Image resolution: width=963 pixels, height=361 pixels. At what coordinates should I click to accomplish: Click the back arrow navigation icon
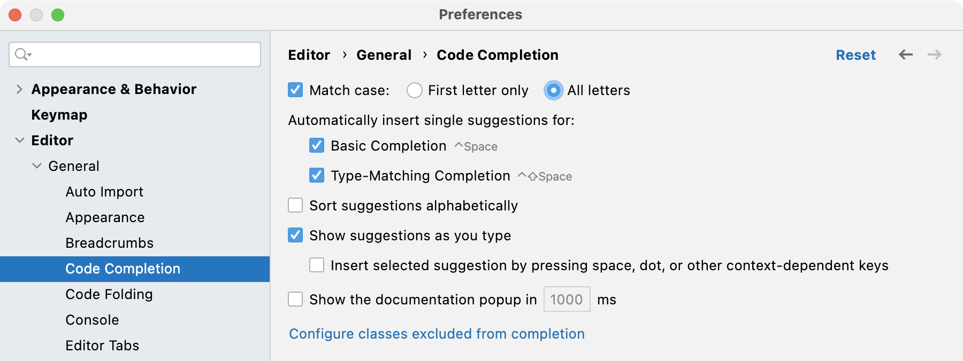[x=906, y=54]
